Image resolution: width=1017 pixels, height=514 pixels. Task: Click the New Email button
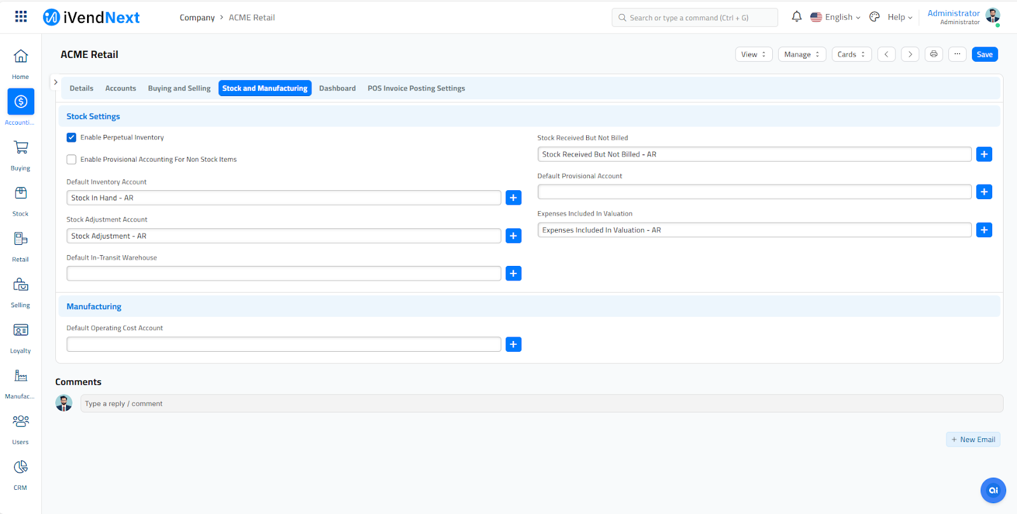pos(973,440)
